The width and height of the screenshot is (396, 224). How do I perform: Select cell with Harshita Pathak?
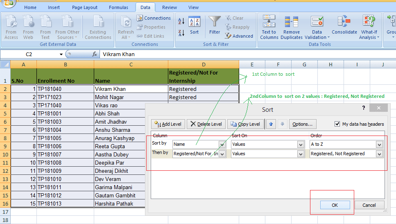120,204
